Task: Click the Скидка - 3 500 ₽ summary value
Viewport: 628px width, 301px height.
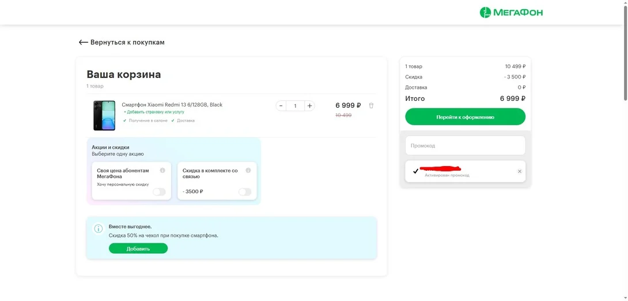Action: click(514, 77)
